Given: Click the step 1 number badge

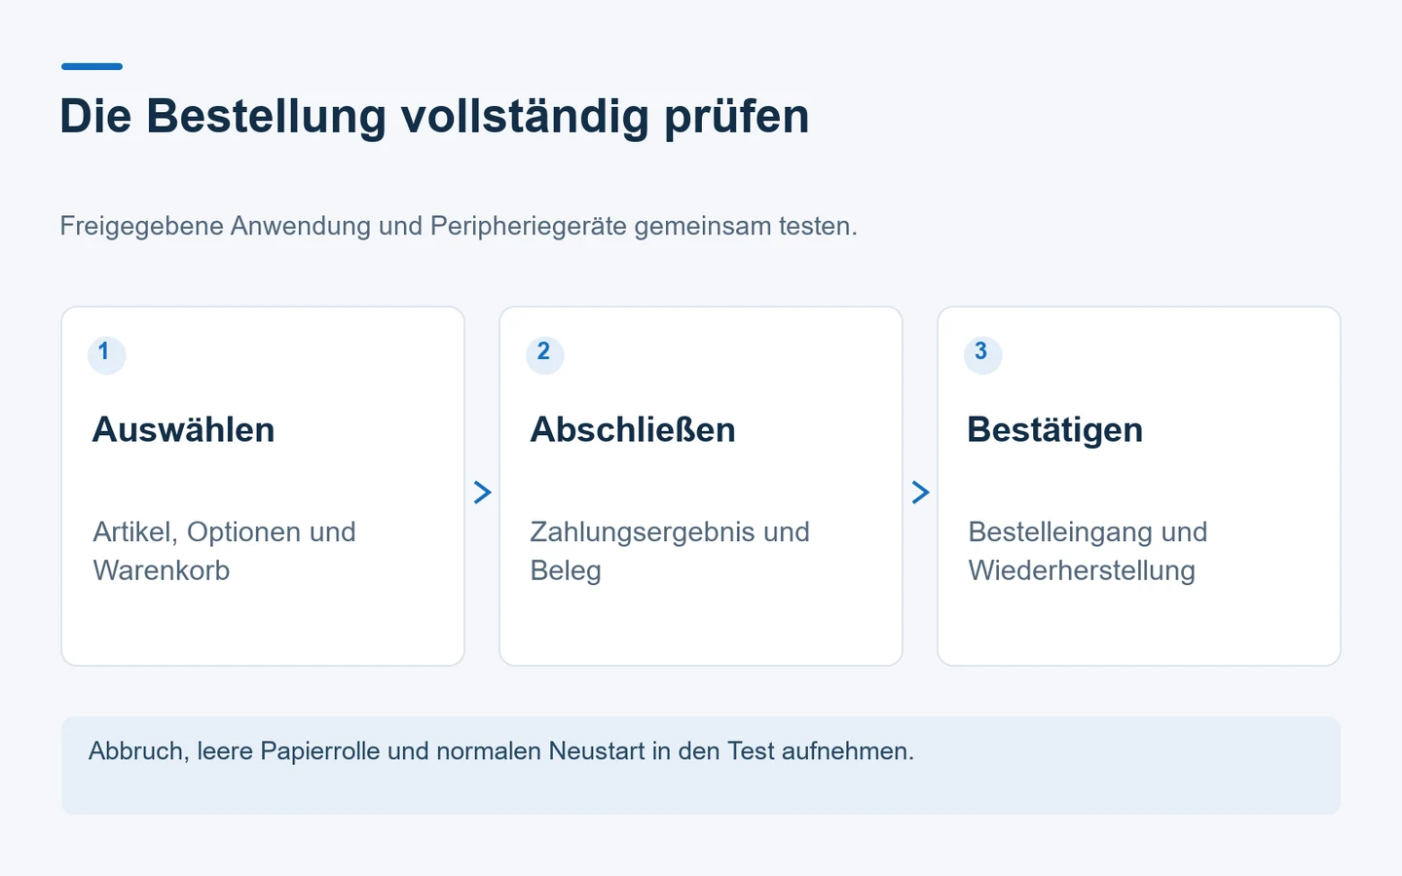Looking at the screenshot, I should tap(107, 354).
